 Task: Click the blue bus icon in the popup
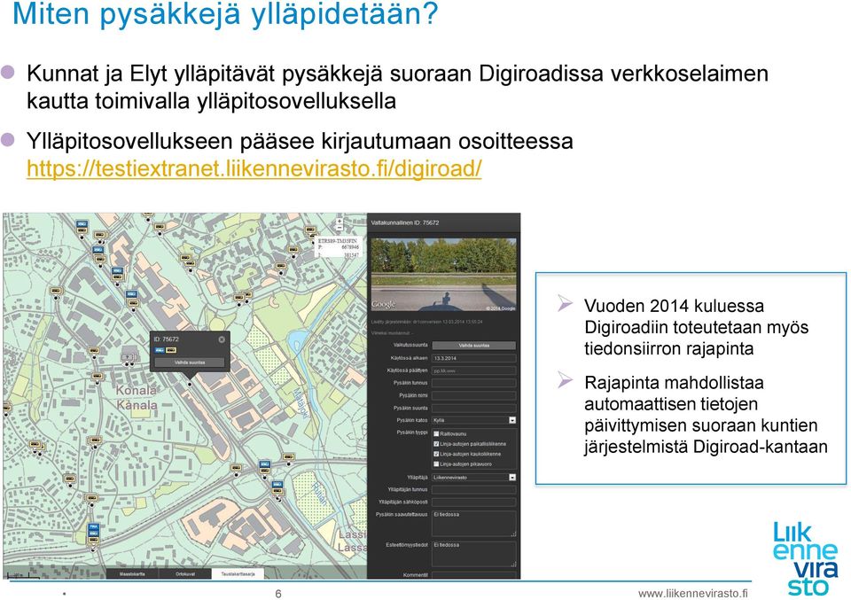(160, 350)
